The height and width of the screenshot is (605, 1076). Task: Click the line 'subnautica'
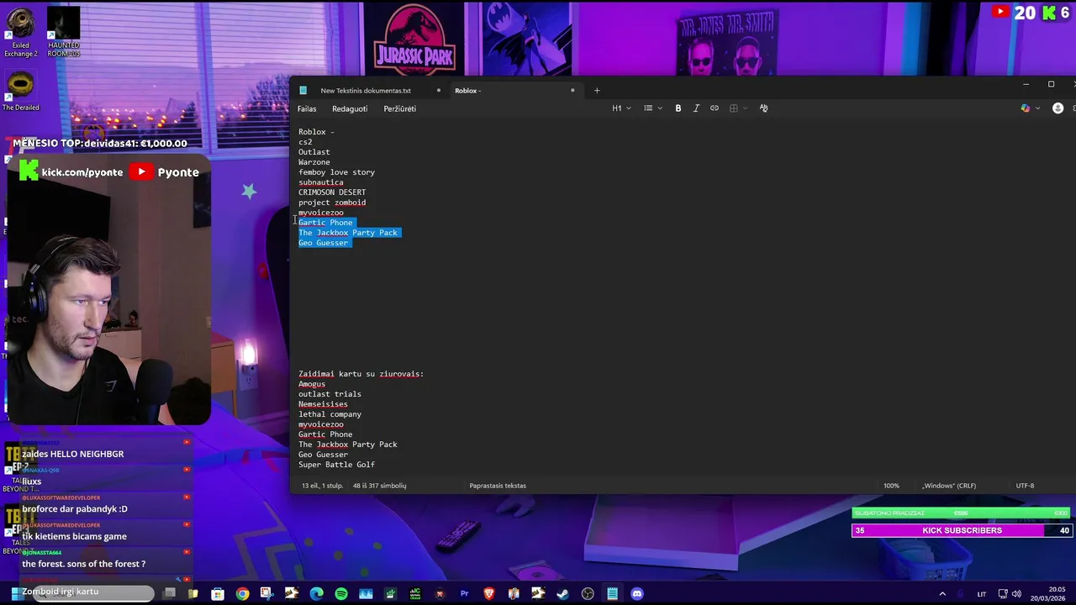coord(321,182)
